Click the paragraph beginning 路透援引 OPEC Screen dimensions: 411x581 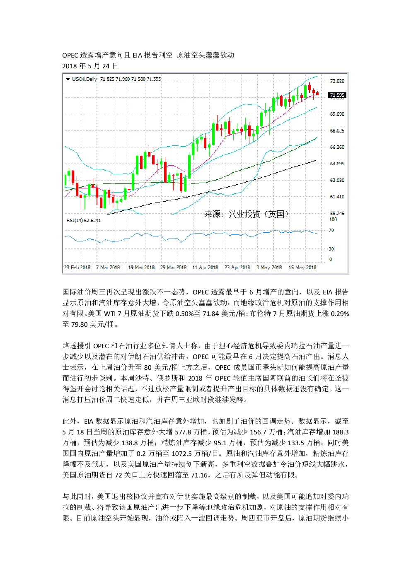click(205, 373)
